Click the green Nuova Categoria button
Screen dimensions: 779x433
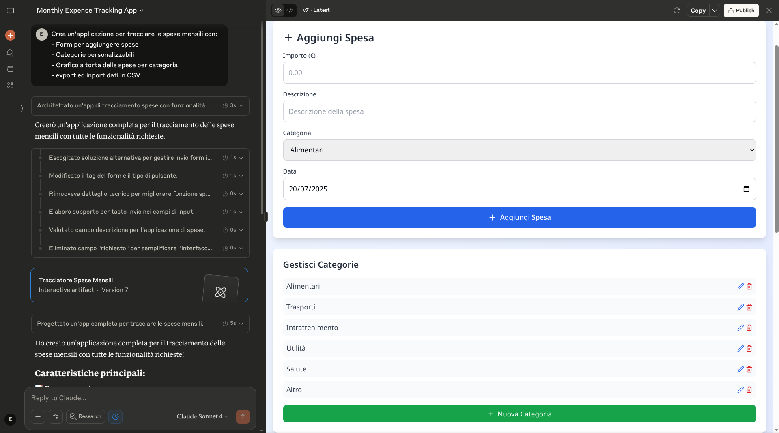point(519,414)
